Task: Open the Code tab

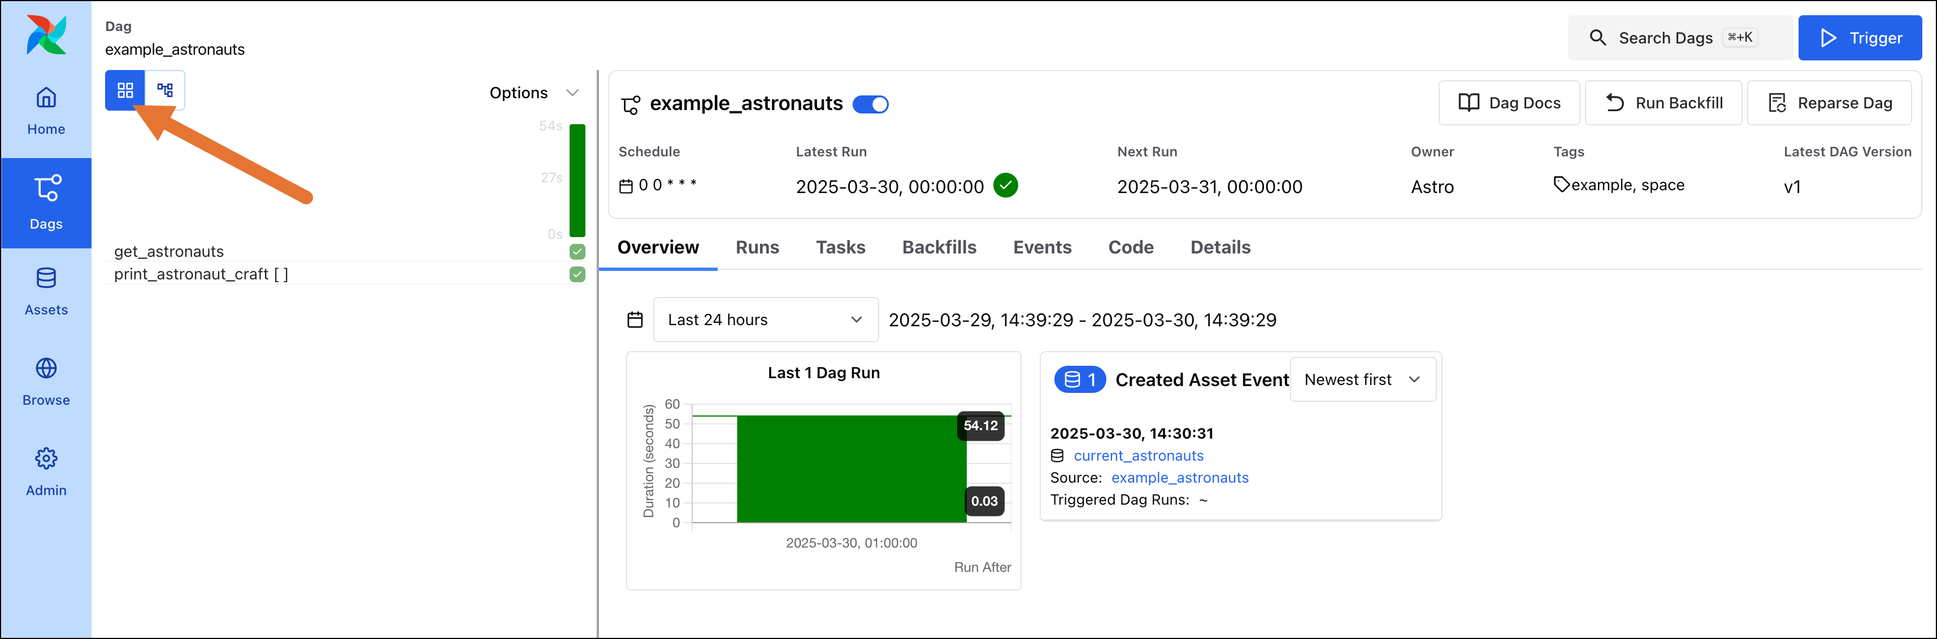Action: 1131,247
